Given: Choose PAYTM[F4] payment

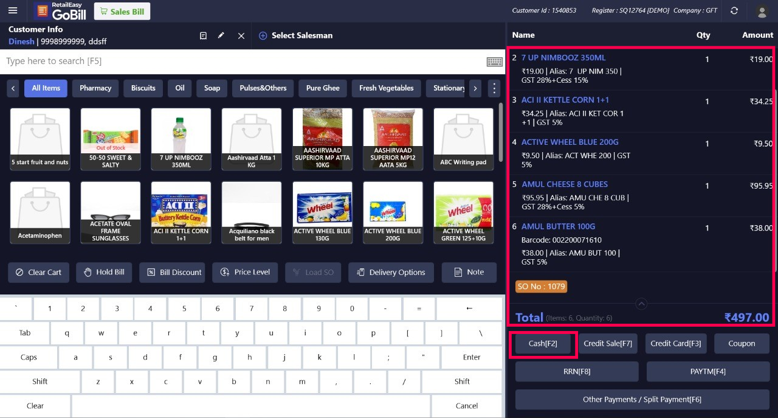Looking at the screenshot, I should point(708,372).
